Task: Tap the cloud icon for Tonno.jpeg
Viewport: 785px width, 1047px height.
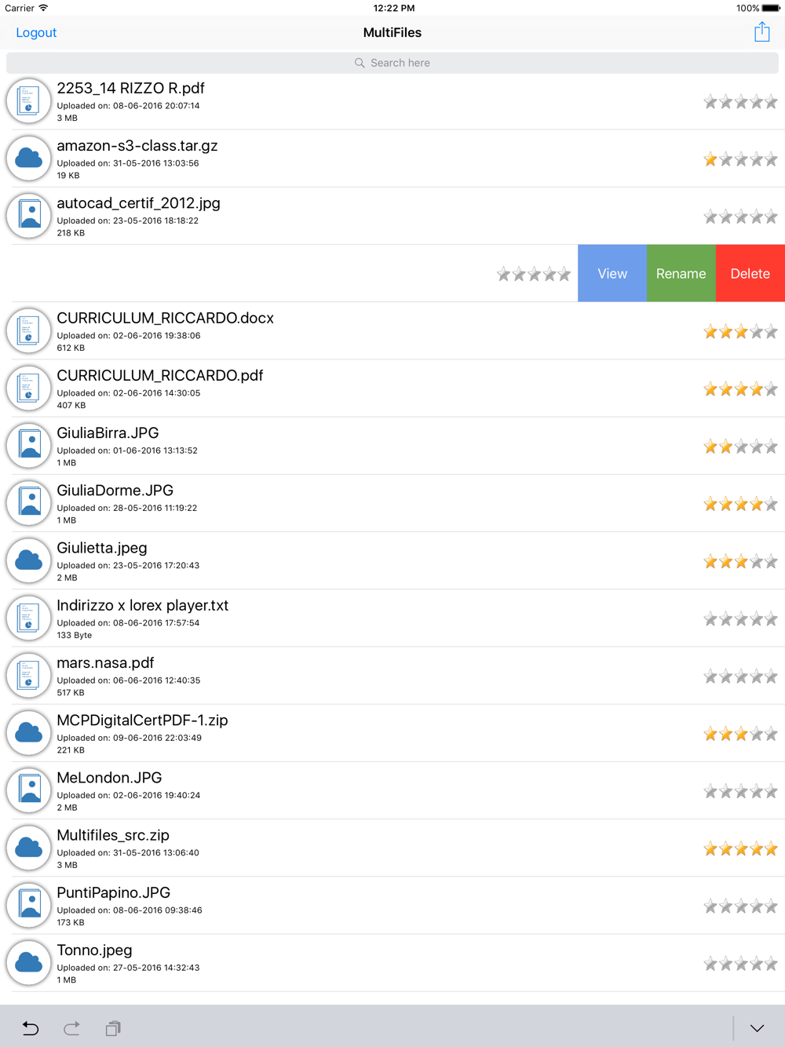Action: pos(29,961)
